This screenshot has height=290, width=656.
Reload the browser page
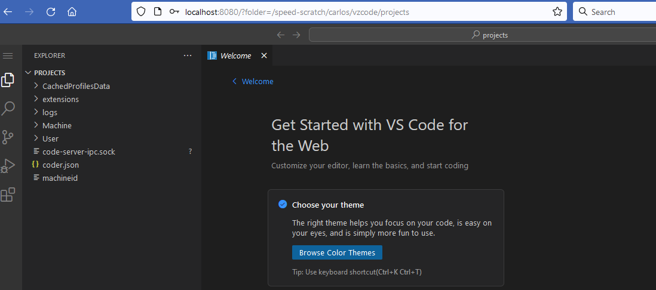51,12
